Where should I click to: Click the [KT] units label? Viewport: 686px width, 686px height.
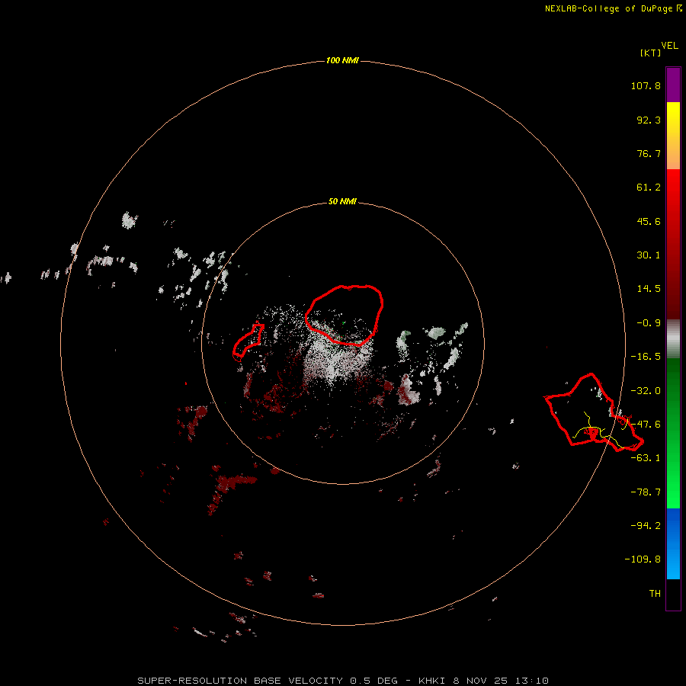click(x=650, y=53)
